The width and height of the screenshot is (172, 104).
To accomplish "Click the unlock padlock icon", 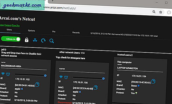I will (x=26, y=40).
